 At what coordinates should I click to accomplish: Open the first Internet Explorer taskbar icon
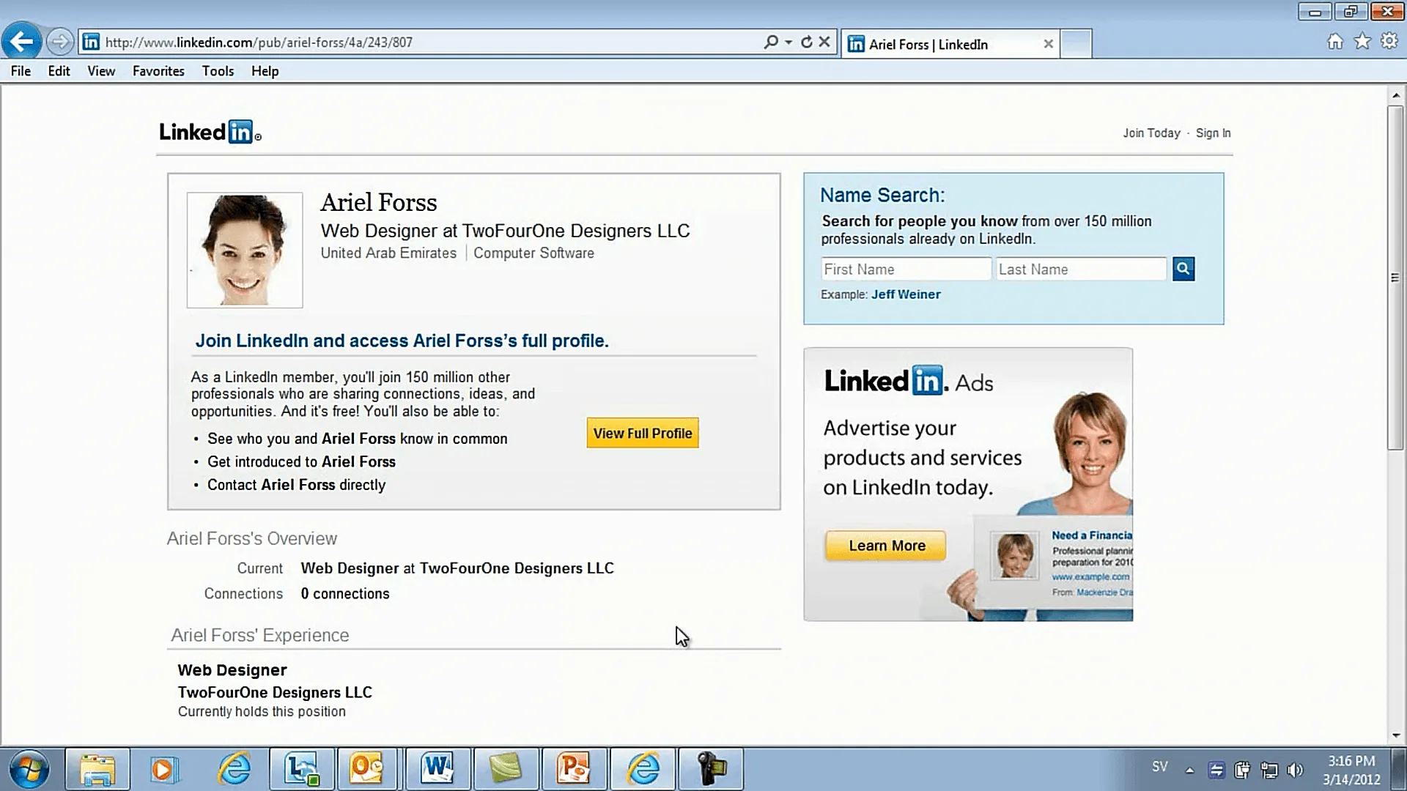[x=234, y=769]
